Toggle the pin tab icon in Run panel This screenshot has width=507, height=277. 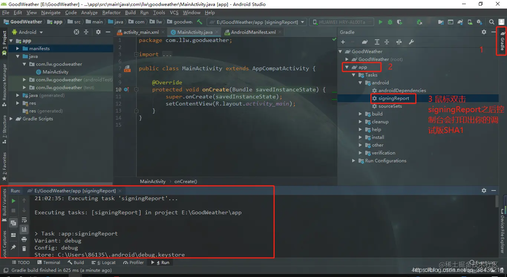click(13, 247)
